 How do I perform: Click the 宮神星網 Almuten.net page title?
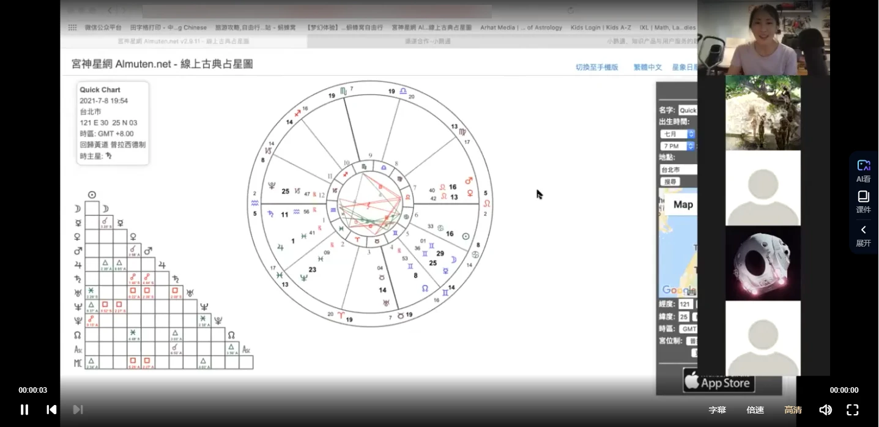pyautogui.click(x=162, y=64)
